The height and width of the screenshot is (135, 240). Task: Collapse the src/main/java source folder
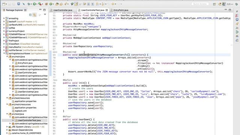[7, 57]
